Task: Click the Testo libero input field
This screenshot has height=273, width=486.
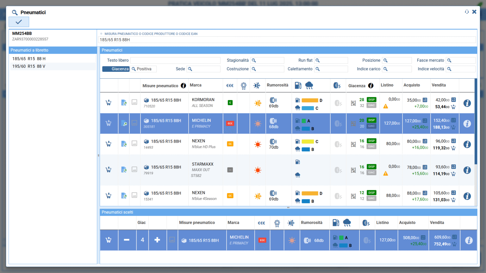Action: (175, 60)
